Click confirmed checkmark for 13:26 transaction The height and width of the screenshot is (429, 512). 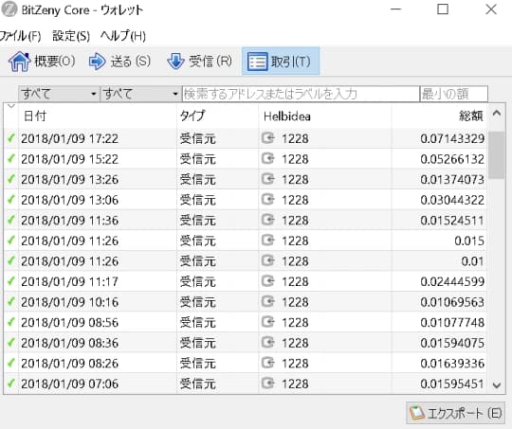(x=11, y=179)
